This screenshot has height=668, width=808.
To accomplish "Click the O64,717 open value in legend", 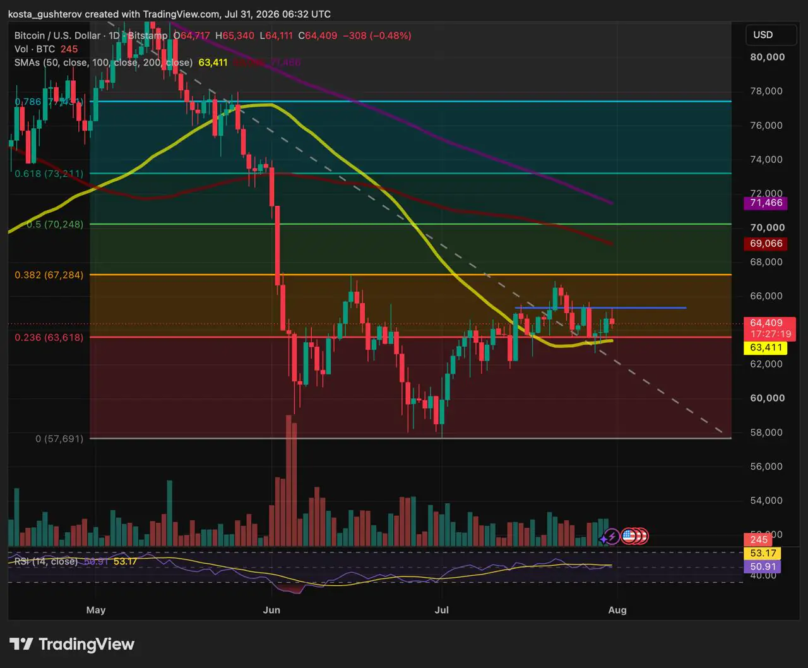I will click(192, 35).
